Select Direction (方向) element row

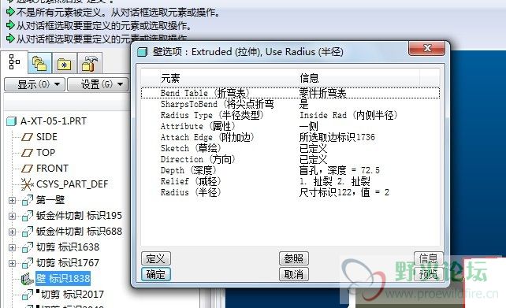(290, 159)
